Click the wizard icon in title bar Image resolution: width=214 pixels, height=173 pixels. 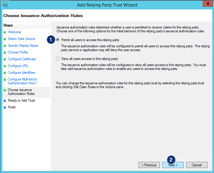[5, 5]
